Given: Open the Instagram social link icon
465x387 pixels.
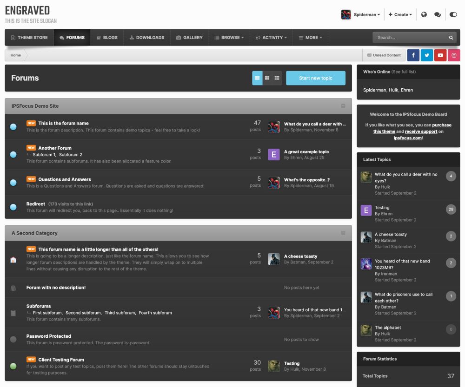Looking at the screenshot, I should pos(454,55).
